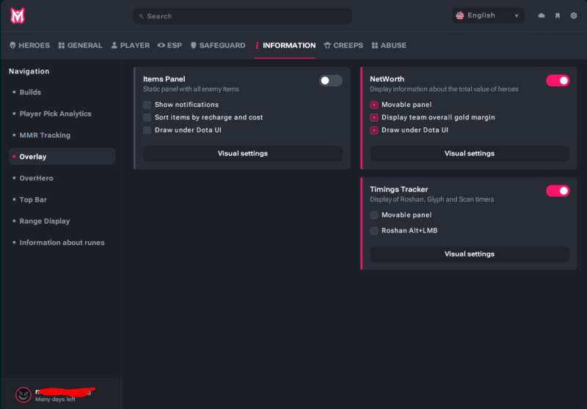Click the bookmark icon in header
Viewport: 587px width, 409px height.
pyautogui.click(x=558, y=15)
